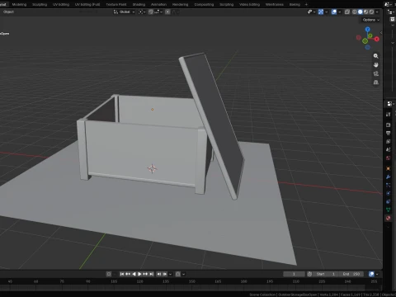Click the current frame field showing 1
The image size is (396, 297).
click(294, 274)
